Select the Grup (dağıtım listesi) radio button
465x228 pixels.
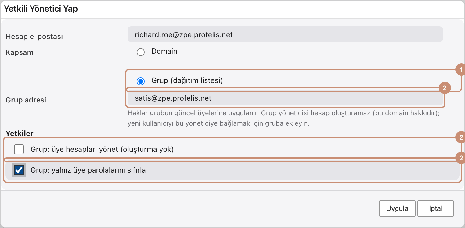pyautogui.click(x=141, y=81)
